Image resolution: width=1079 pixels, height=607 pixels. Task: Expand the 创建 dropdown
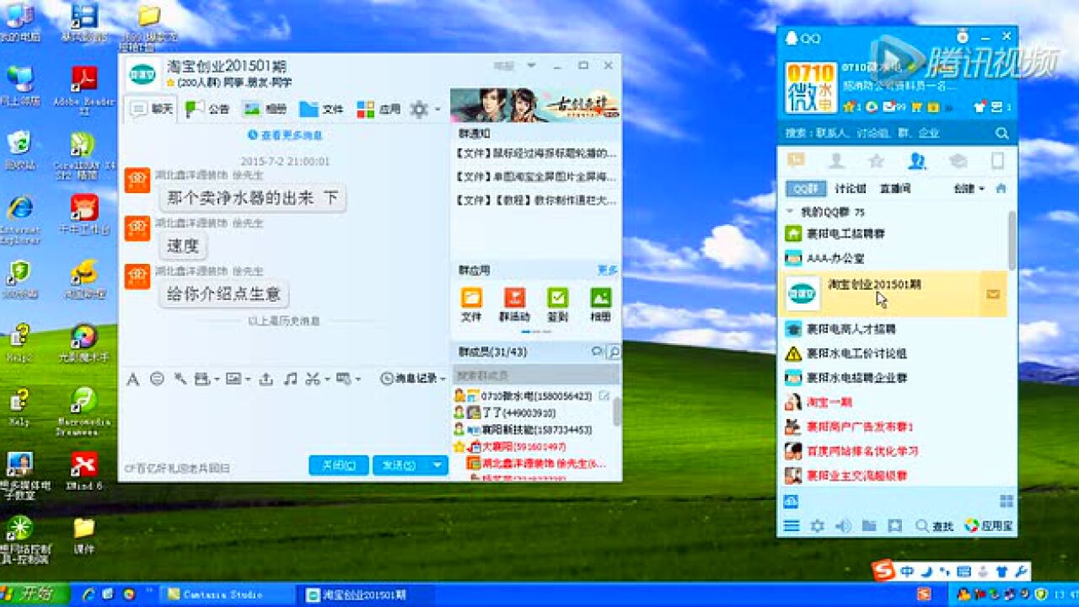point(969,189)
